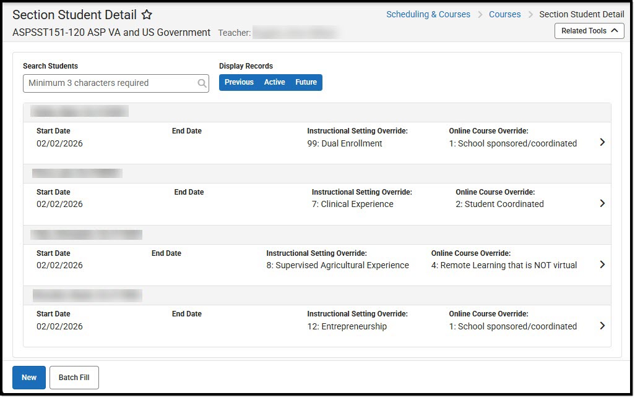Image resolution: width=635 pixels, height=398 pixels.
Task: Click the Batch Fill button
Action: [74, 377]
